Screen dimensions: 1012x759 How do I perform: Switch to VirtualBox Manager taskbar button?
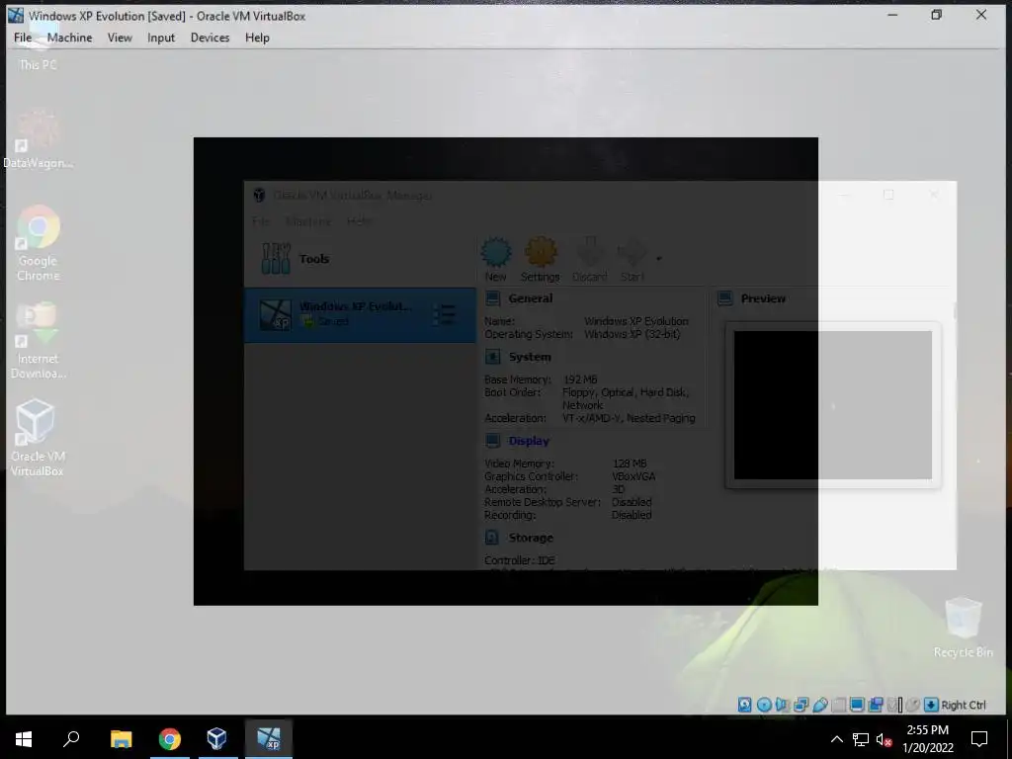coord(216,738)
